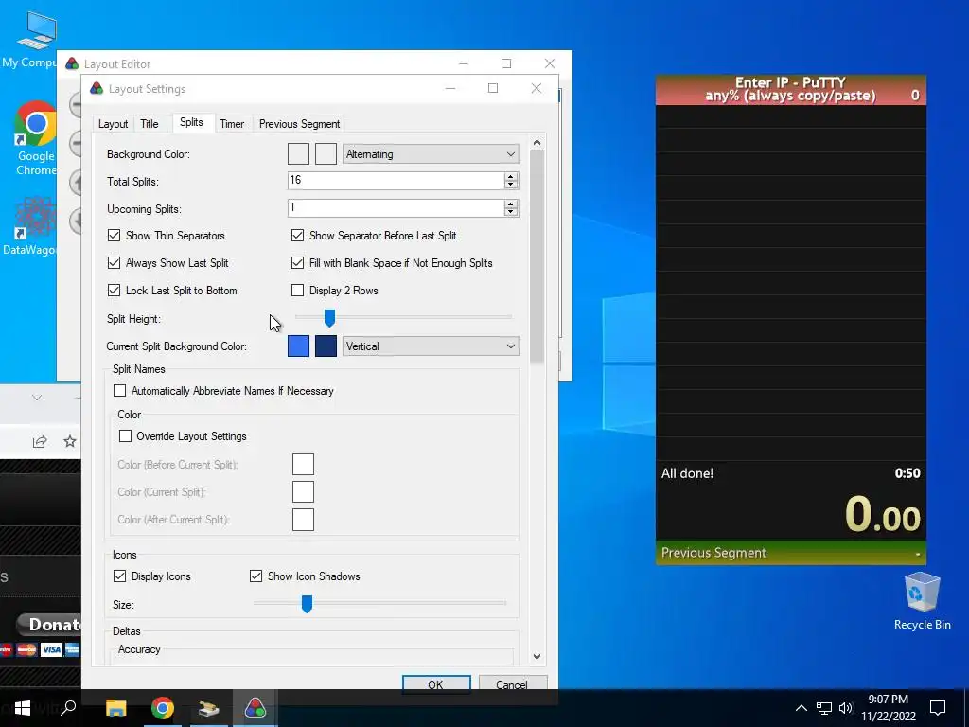Click the LiveSplit icon in Layout Editor title

click(72, 63)
